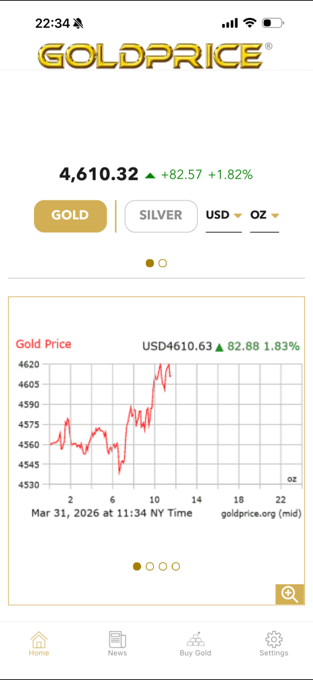The height and width of the screenshot is (680, 313).
Task: Select the fourth chart page dot
Action: (x=176, y=566)
